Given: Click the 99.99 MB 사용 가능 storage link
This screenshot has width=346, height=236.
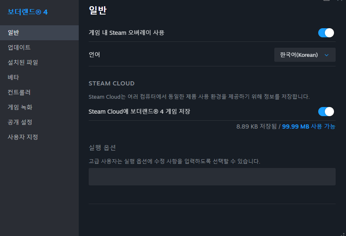Looking at the screenshot, I should click(309, 127).
